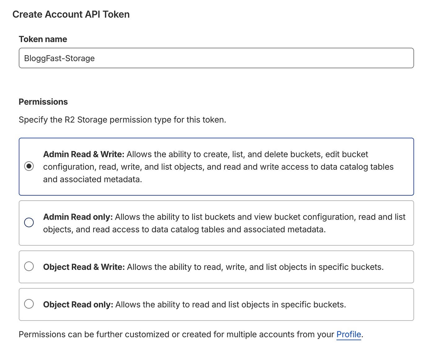Click the Object Read only option card
The height and width of the screenshot is (356, 434).
pos(217,304)
